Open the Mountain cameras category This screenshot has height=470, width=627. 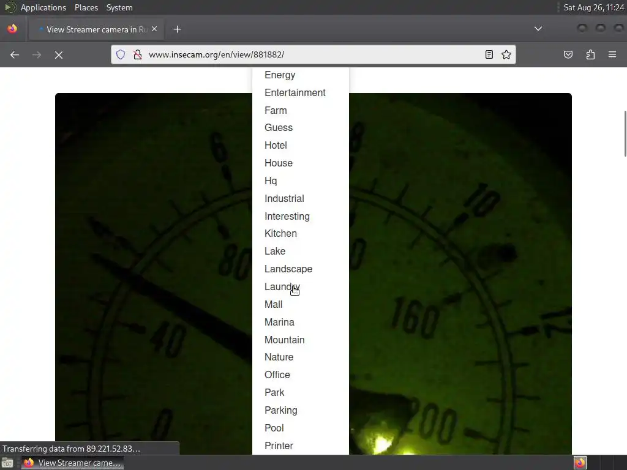coord(284,340)
